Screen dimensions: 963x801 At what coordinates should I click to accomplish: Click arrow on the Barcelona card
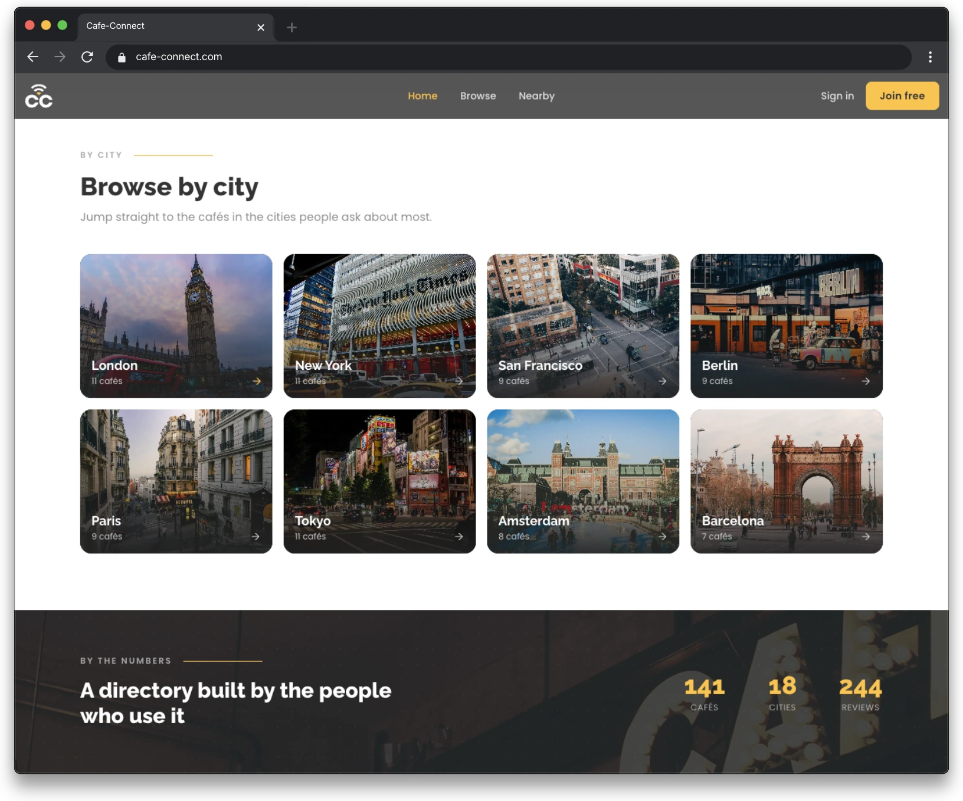click(866, 536)
